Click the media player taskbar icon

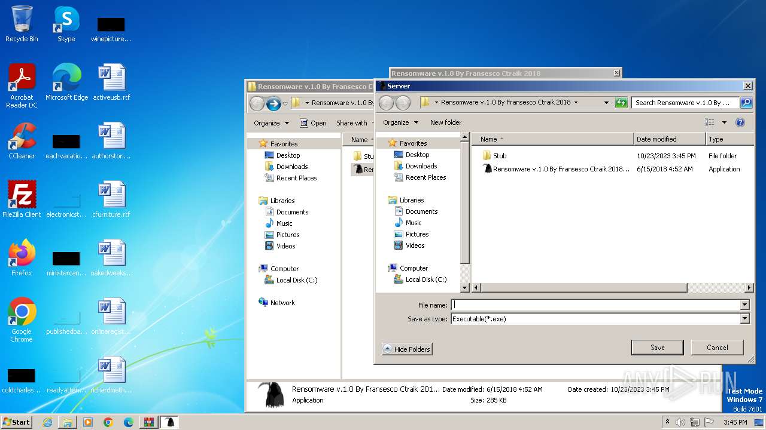(x=88, y=422)
